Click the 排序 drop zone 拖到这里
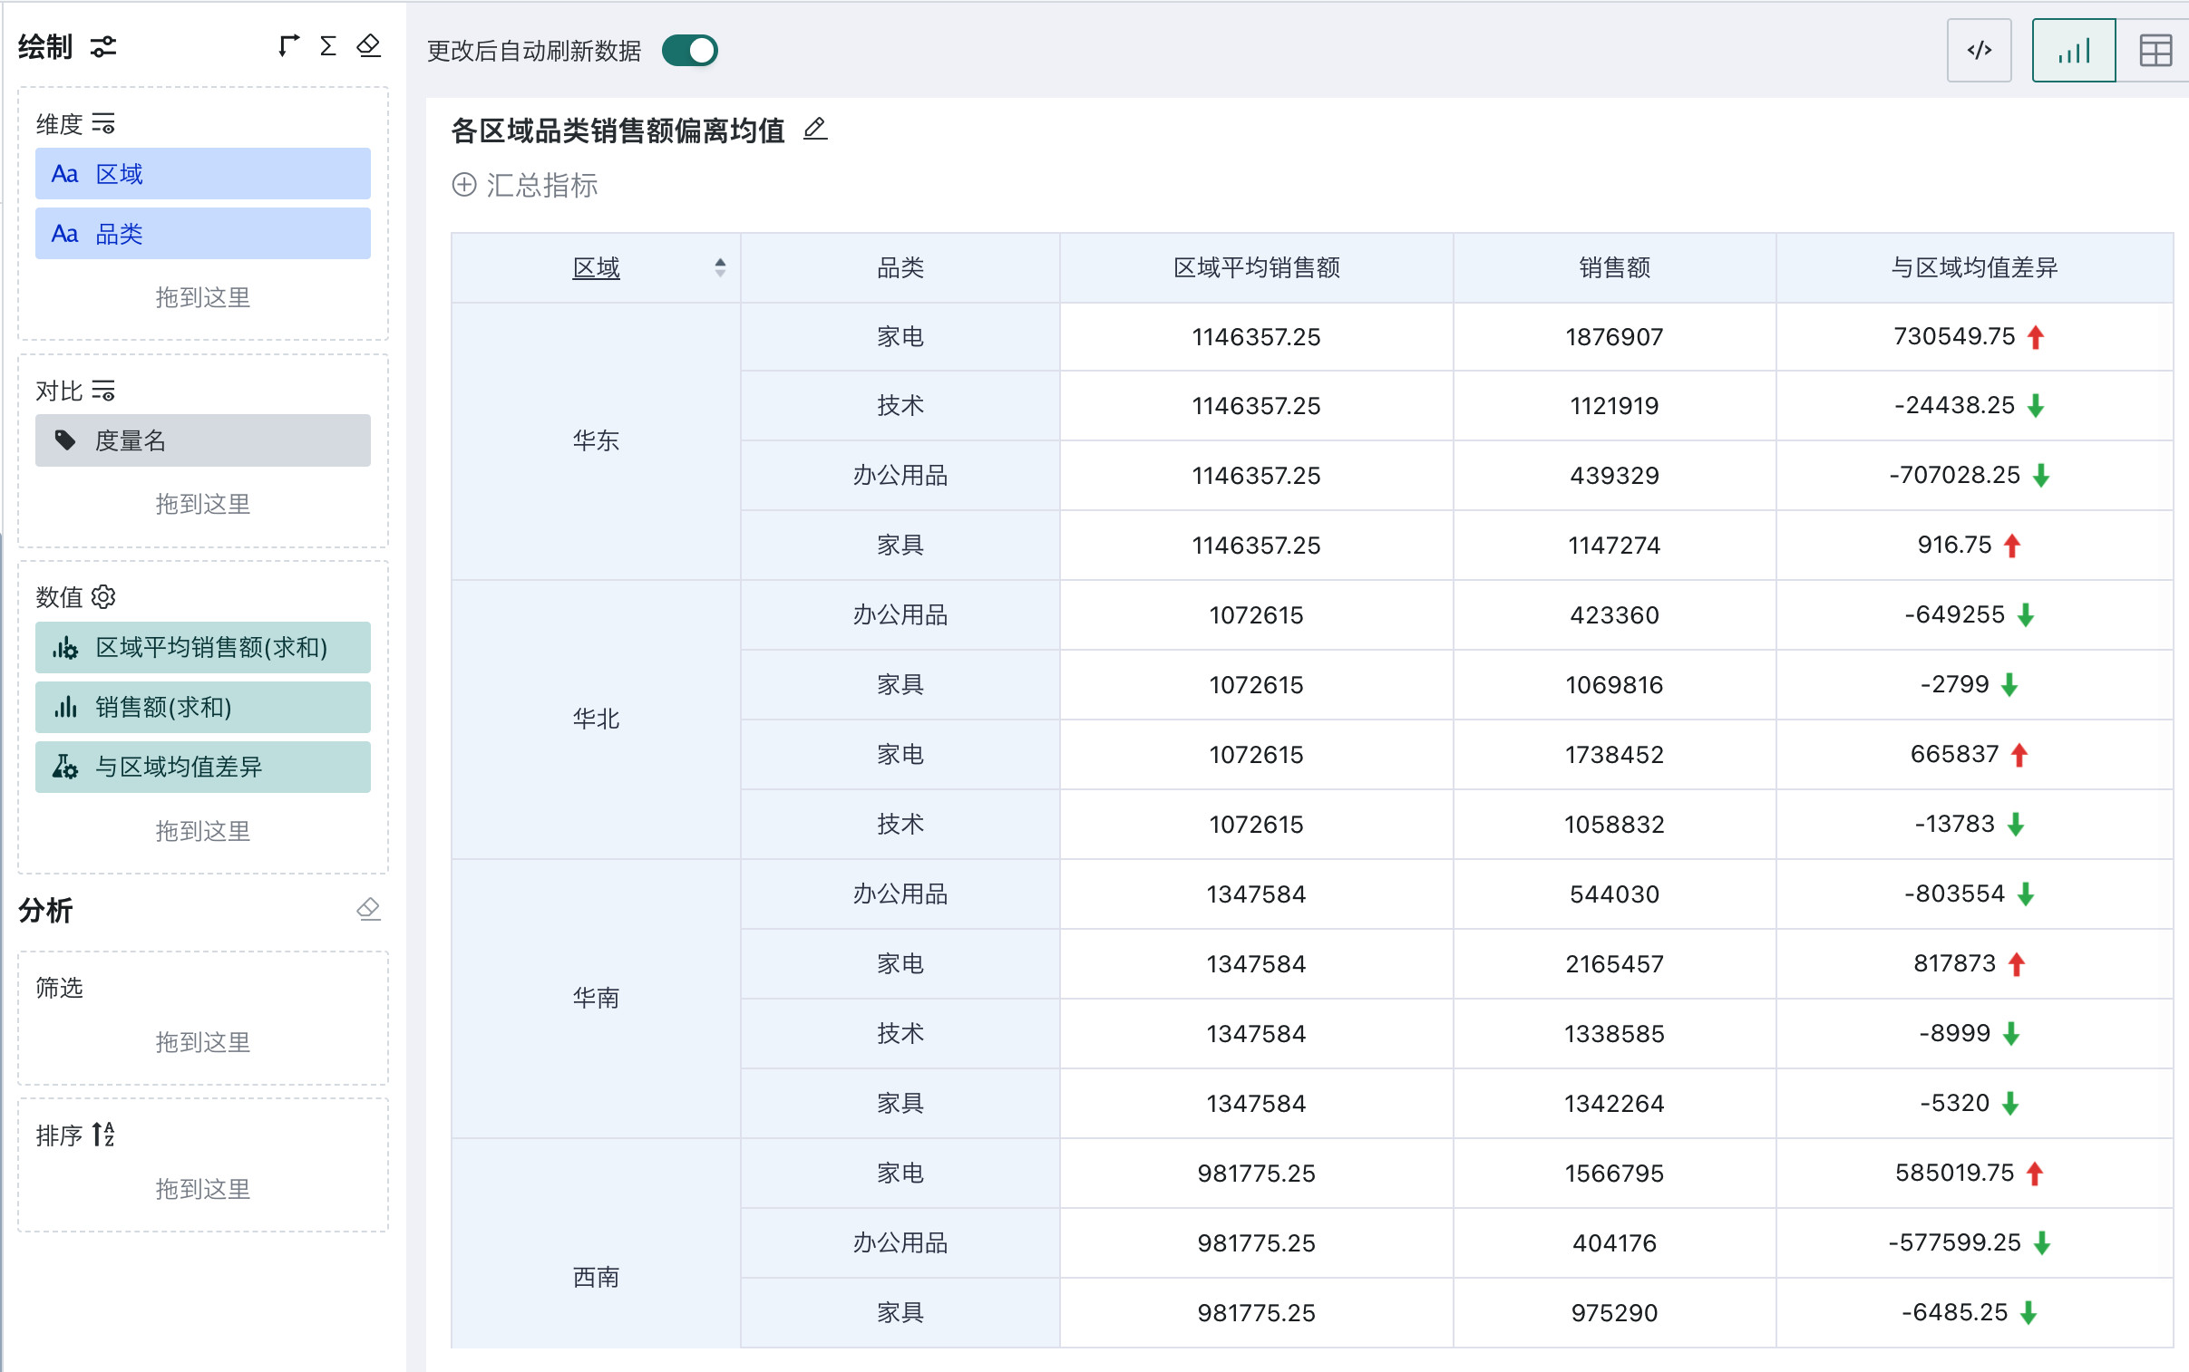 tap(203, 1189)
